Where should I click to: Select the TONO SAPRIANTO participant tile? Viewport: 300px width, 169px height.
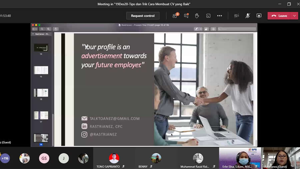114,159
